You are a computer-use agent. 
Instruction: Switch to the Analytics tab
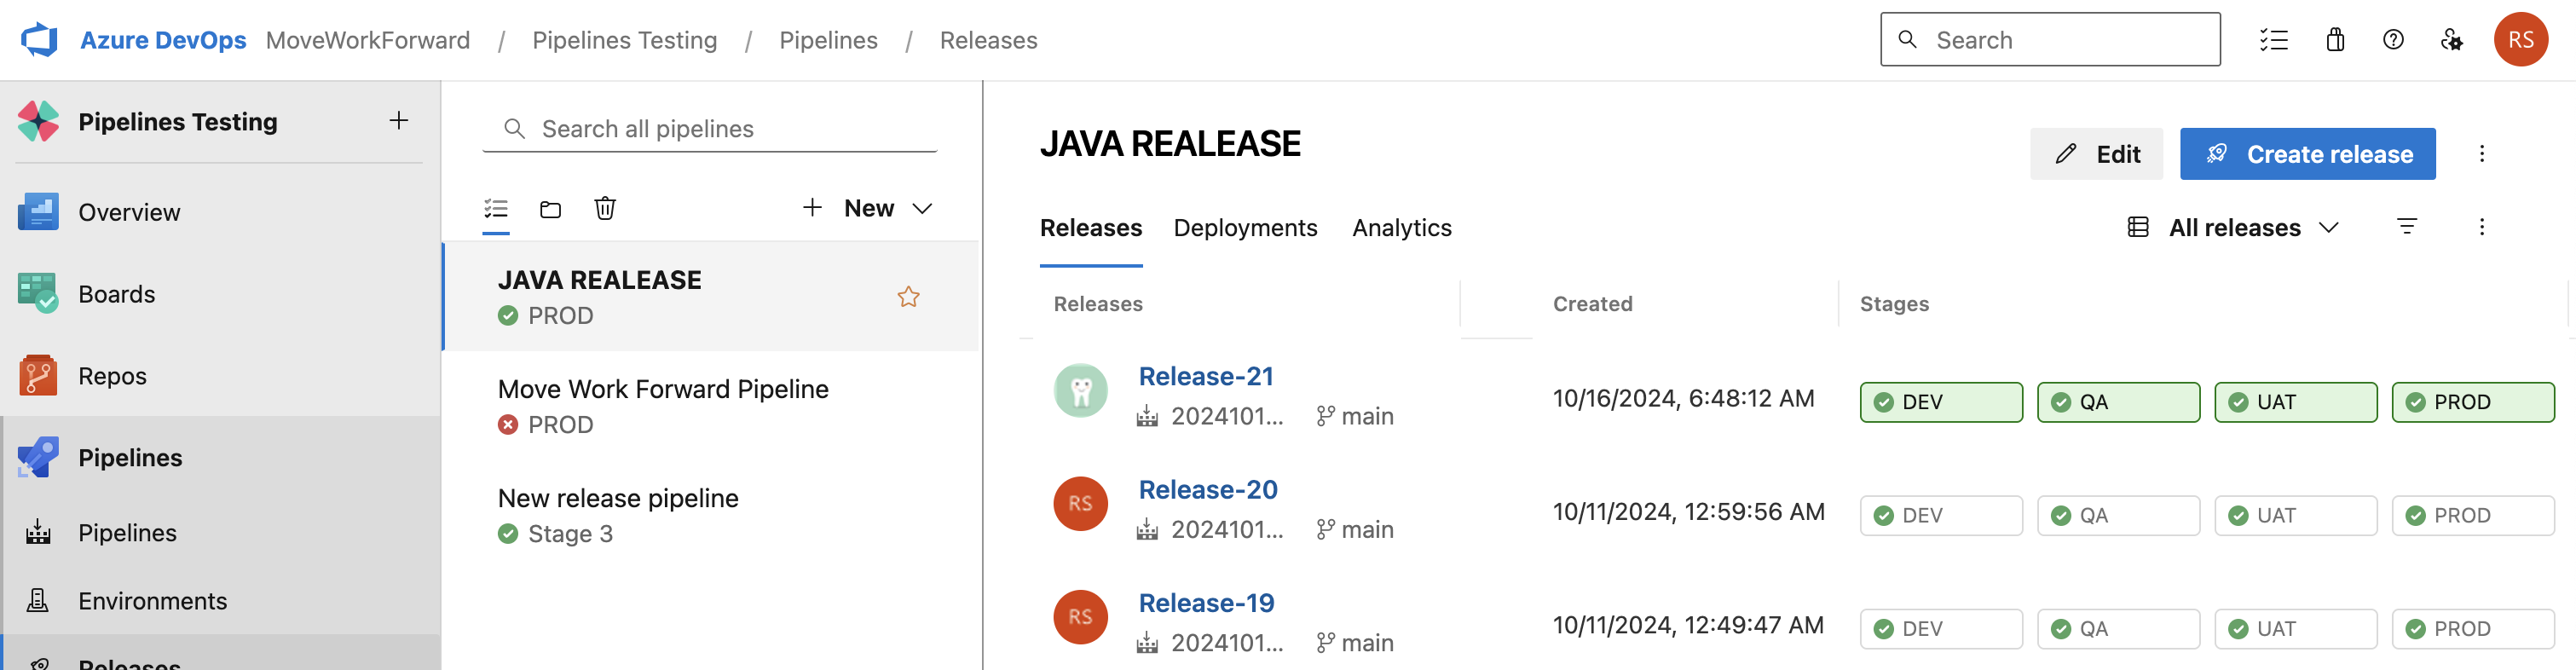1401,228
